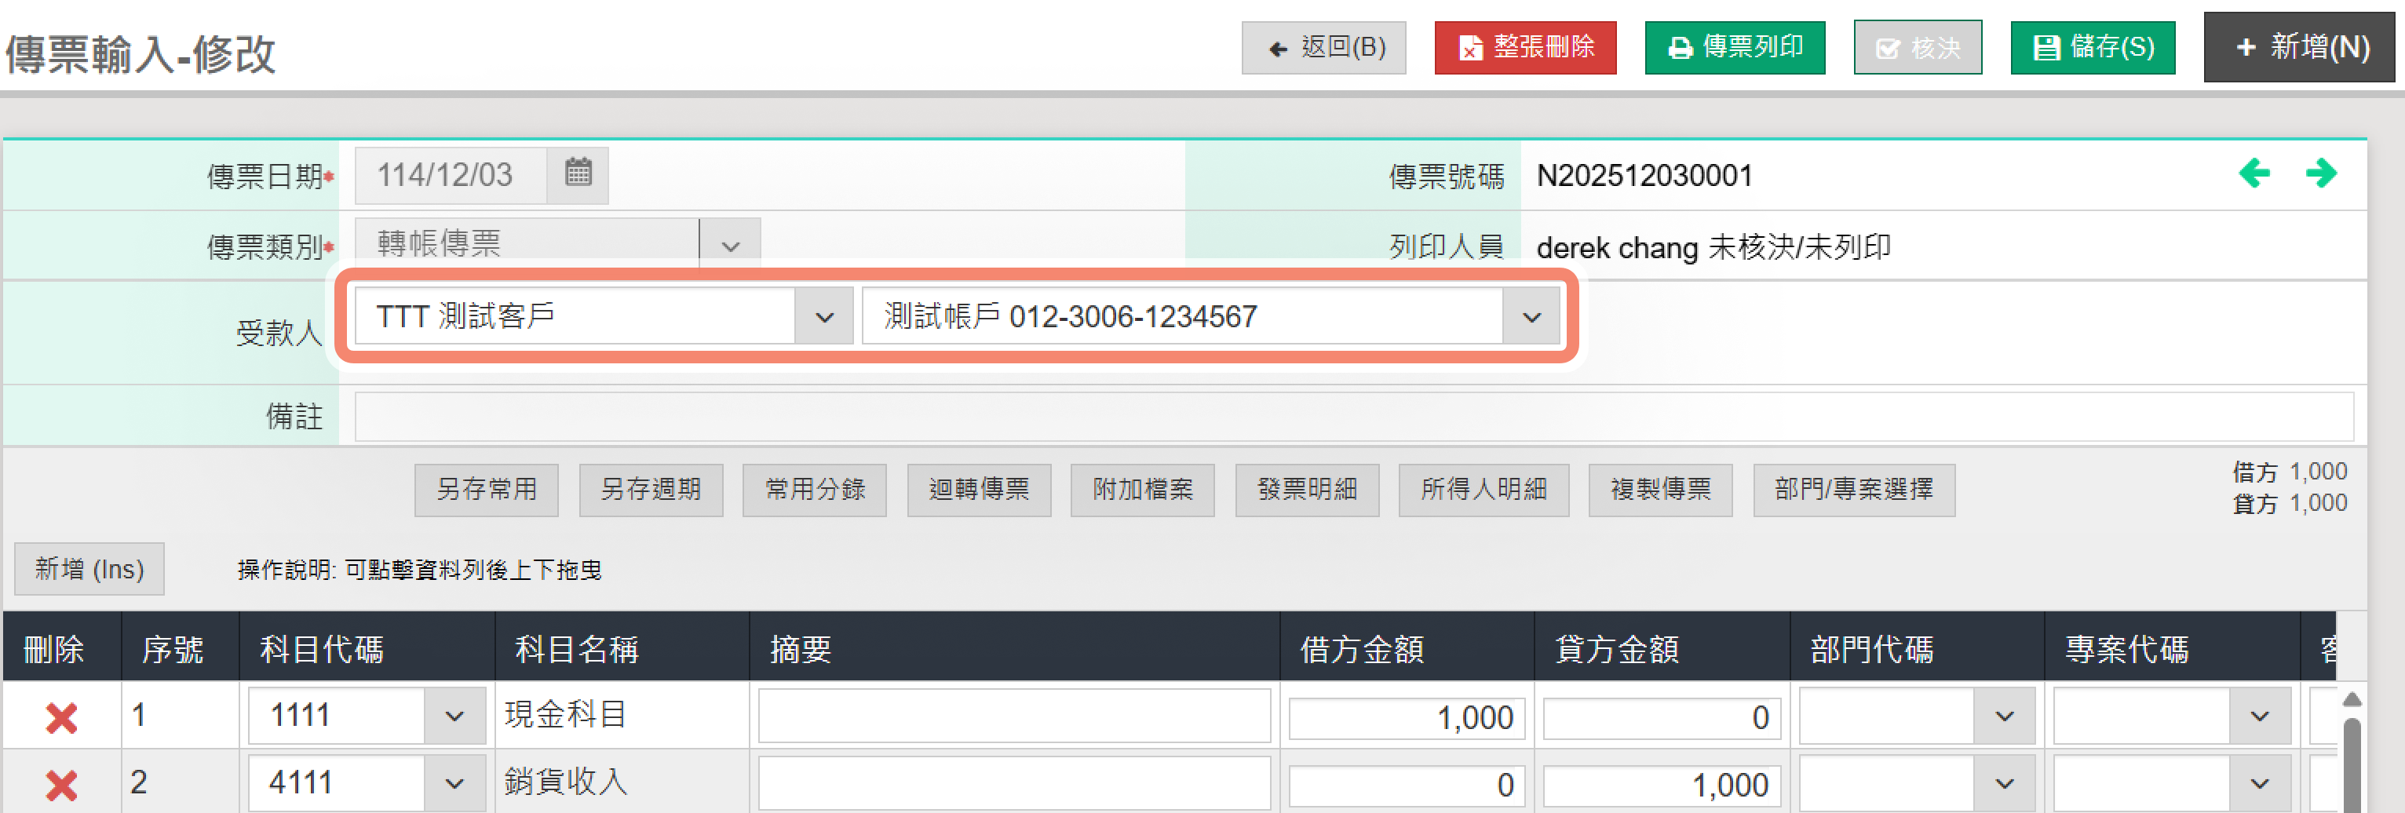This screenshot has width=2405, height=813.
Task: Go to previous voucher with left arrow
Action: pyautogui.click(x=2254, y=173)
